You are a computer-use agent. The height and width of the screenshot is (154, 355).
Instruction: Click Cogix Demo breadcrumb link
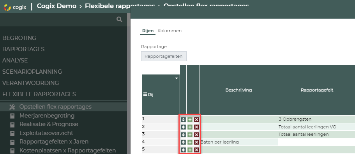(57, 6)
